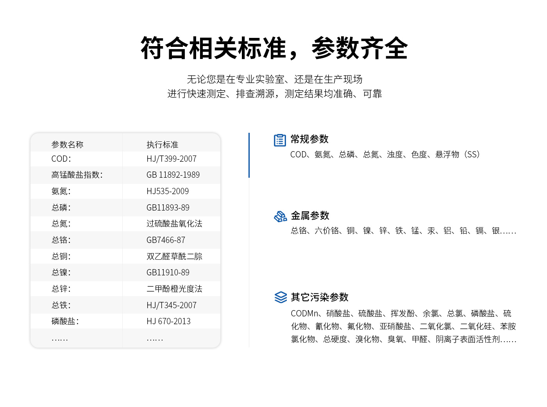Click the 总磷: row label
This screenshot has width=547, height=407.
61,208
